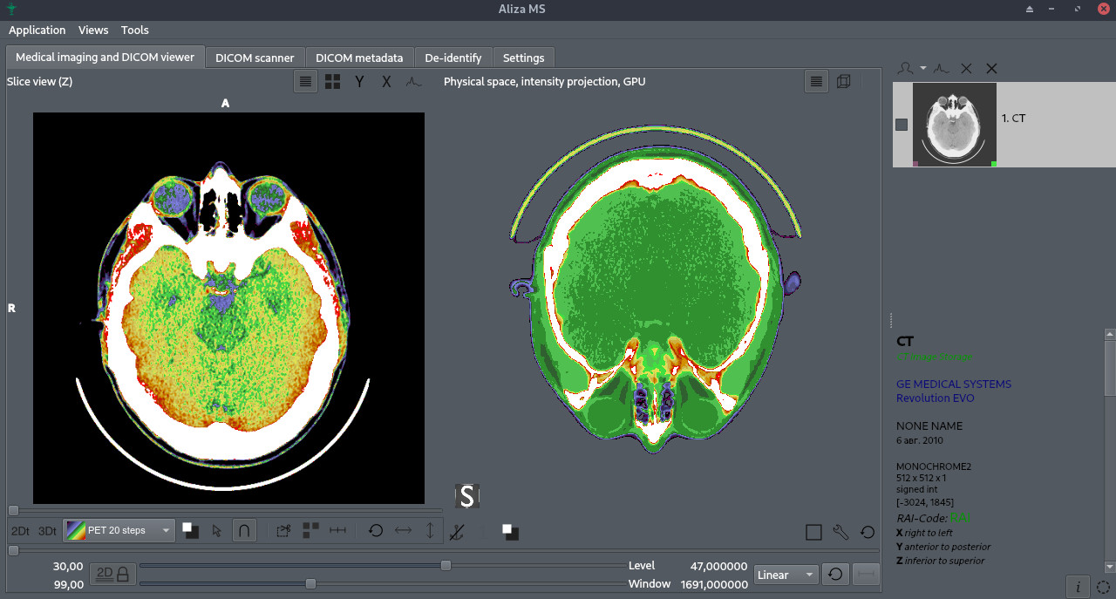Switch to the DICOM metadata tab

pos(359,58)
